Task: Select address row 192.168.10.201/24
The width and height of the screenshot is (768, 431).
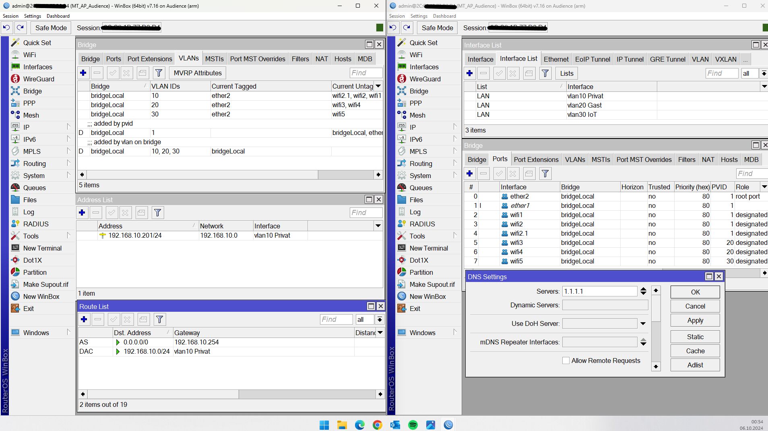Action: click(229, 236)
